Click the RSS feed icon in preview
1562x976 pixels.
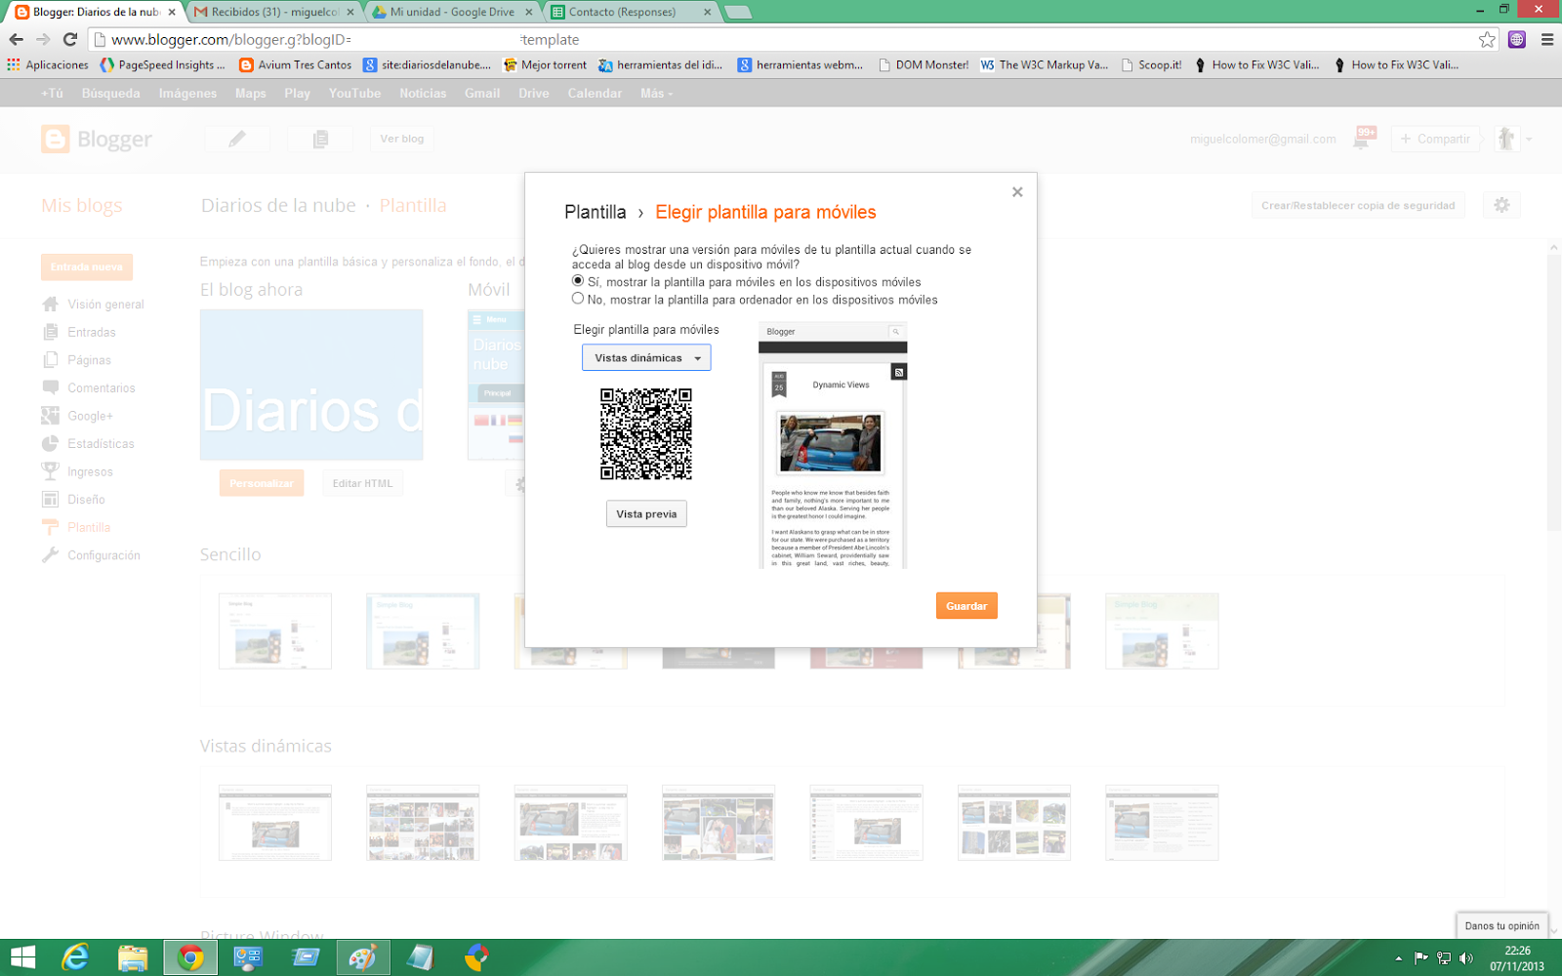point(899,372)
